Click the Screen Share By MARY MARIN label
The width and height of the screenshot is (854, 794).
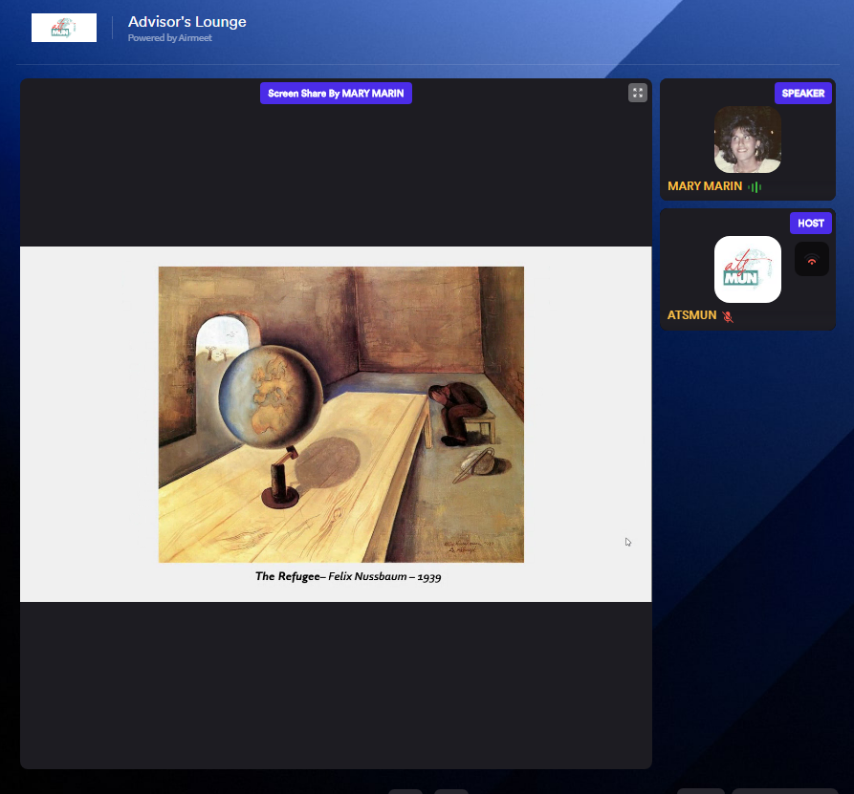point(336,94)
